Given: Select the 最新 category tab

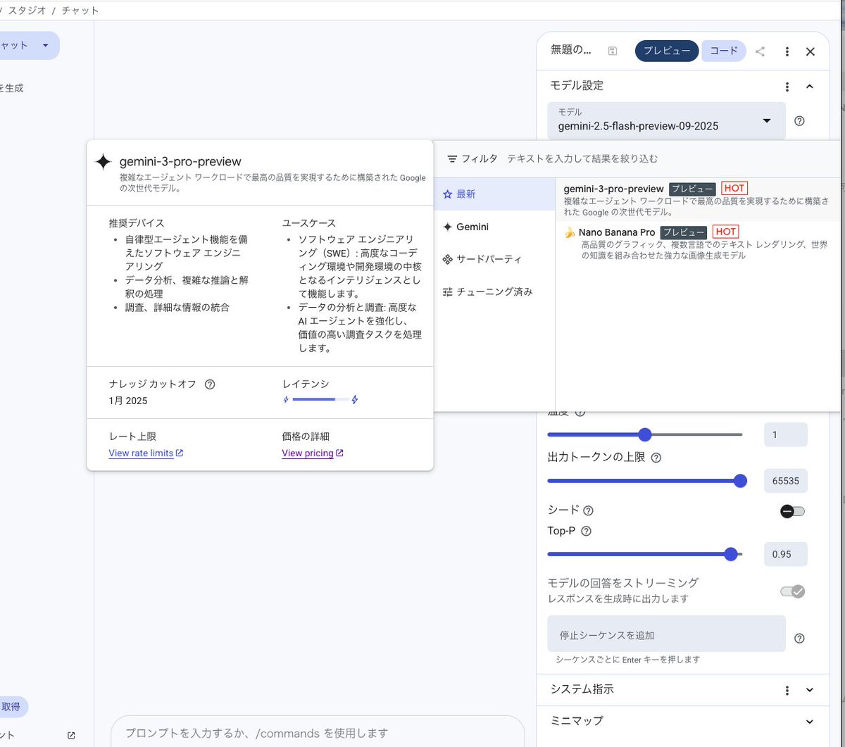Looking at the screenshot, I should pos(494,194).
